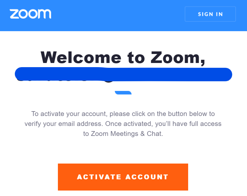Select the word "Chat." ending the paragraph
The image size is (247, 196).
point(155,134)
